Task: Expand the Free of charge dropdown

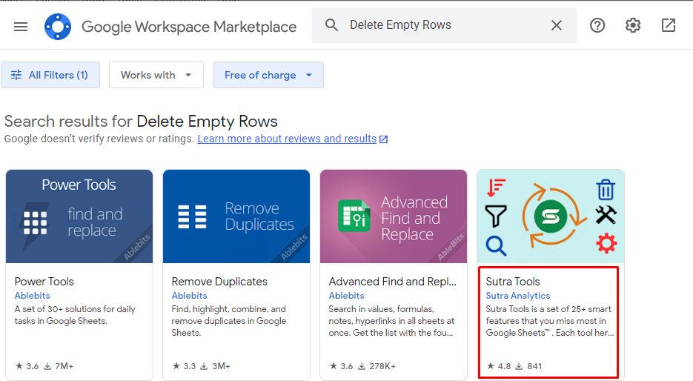Action: click(268, 75)
